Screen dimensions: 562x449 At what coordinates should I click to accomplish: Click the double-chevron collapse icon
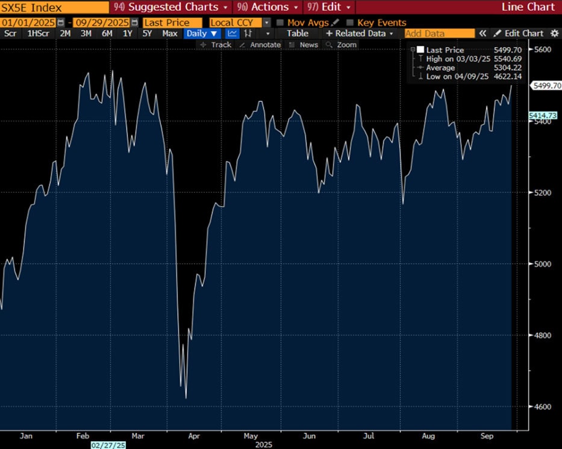(x=482, y=34)
